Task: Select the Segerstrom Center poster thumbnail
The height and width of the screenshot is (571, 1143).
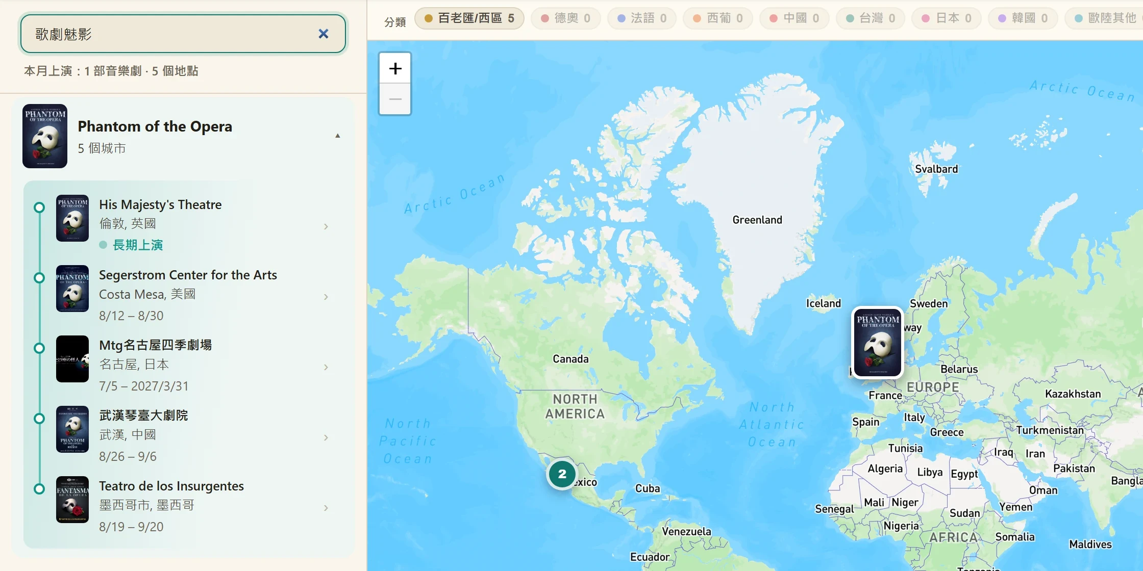Action: 72,289
